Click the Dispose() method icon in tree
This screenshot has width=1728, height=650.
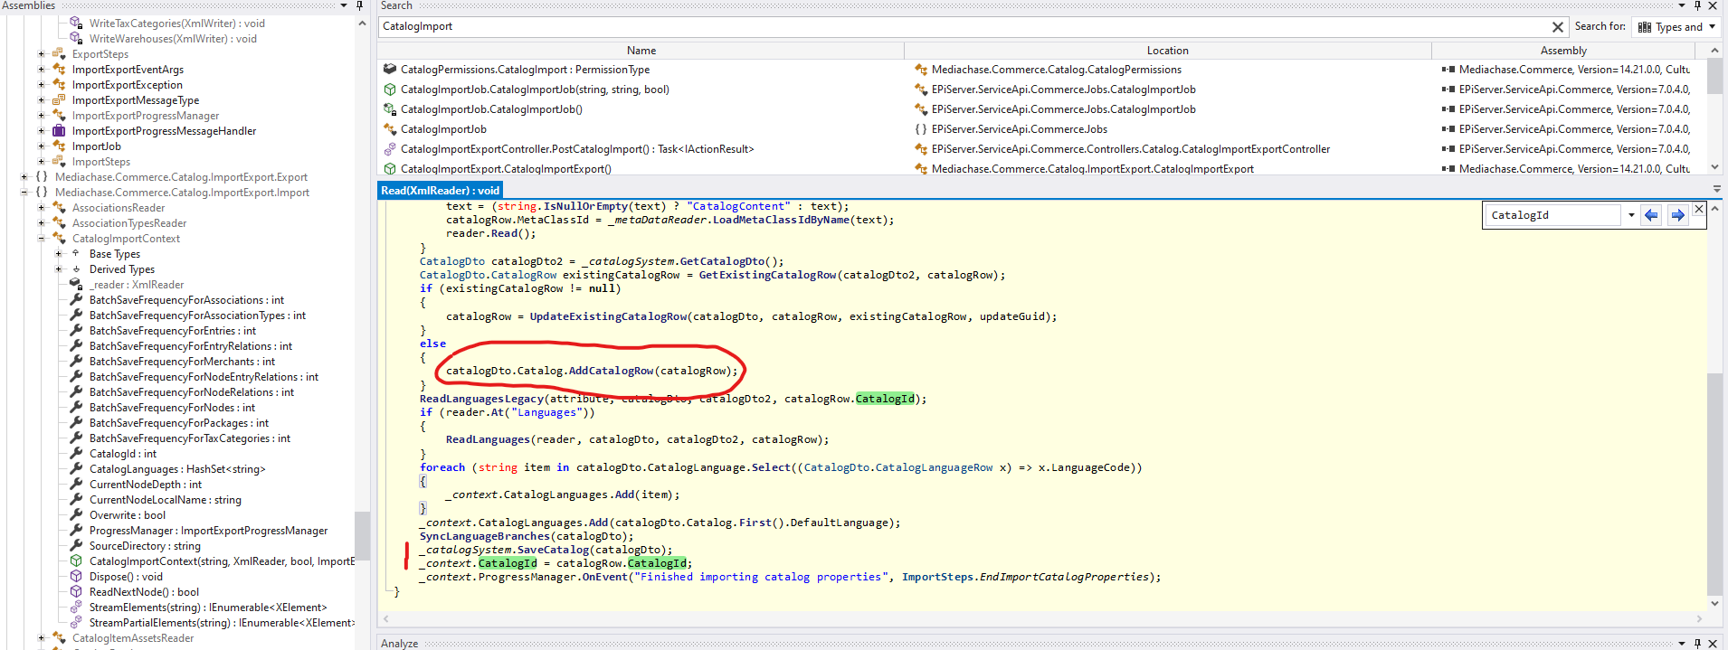(x=77, y=577)
